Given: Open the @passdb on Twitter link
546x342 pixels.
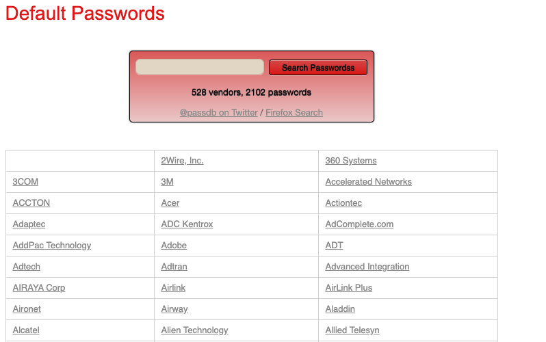Looking at the screenshot, I should pyautogui.click(x=218, y=113).
